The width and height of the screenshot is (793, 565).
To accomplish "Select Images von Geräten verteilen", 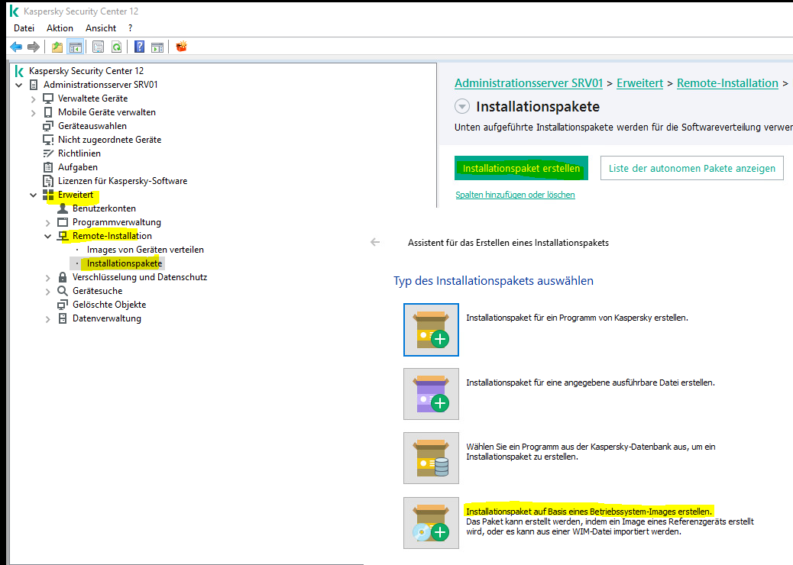I will click(145, 250).
